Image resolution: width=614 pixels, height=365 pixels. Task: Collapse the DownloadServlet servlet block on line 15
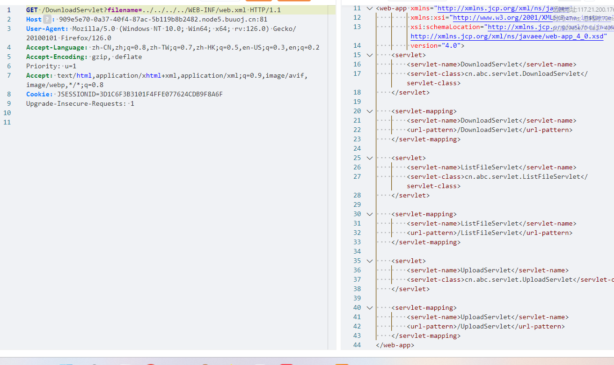[x=370, y=55]
